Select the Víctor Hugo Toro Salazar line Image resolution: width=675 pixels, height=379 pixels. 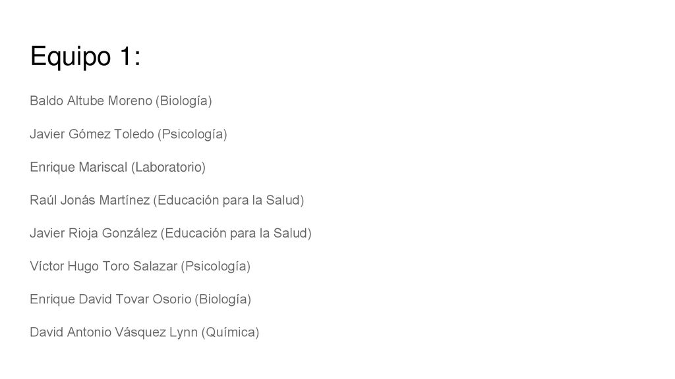(x=140, y=266)
